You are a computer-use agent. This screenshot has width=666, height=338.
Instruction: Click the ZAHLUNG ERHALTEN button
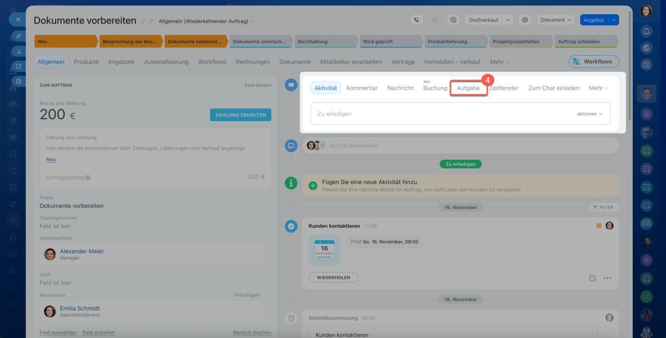pos(240,115)
